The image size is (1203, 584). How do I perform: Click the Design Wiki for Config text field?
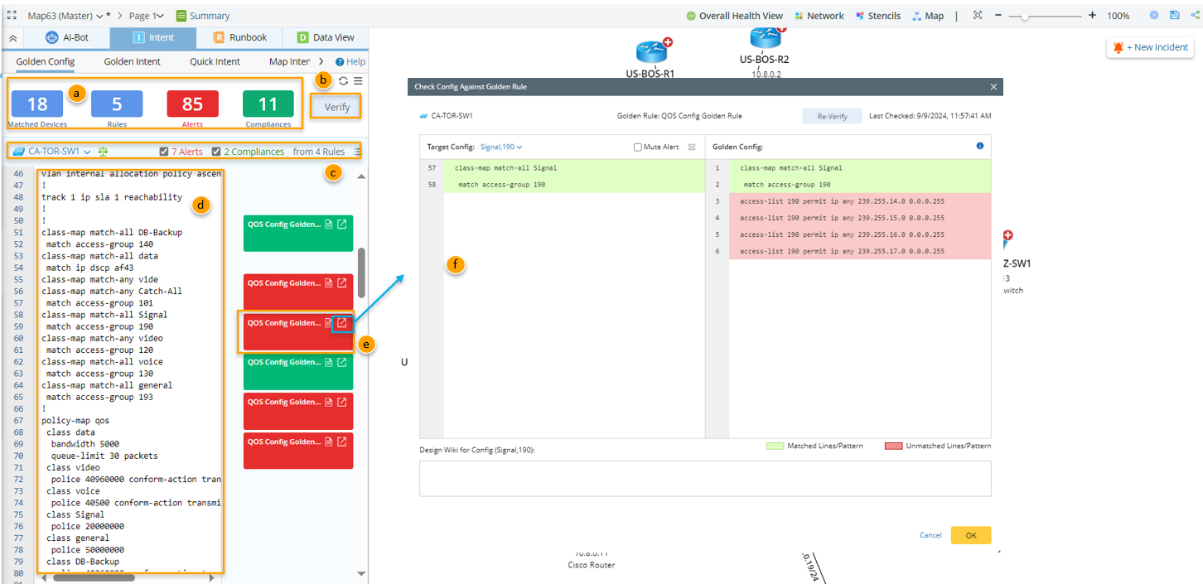coord(705,478)
